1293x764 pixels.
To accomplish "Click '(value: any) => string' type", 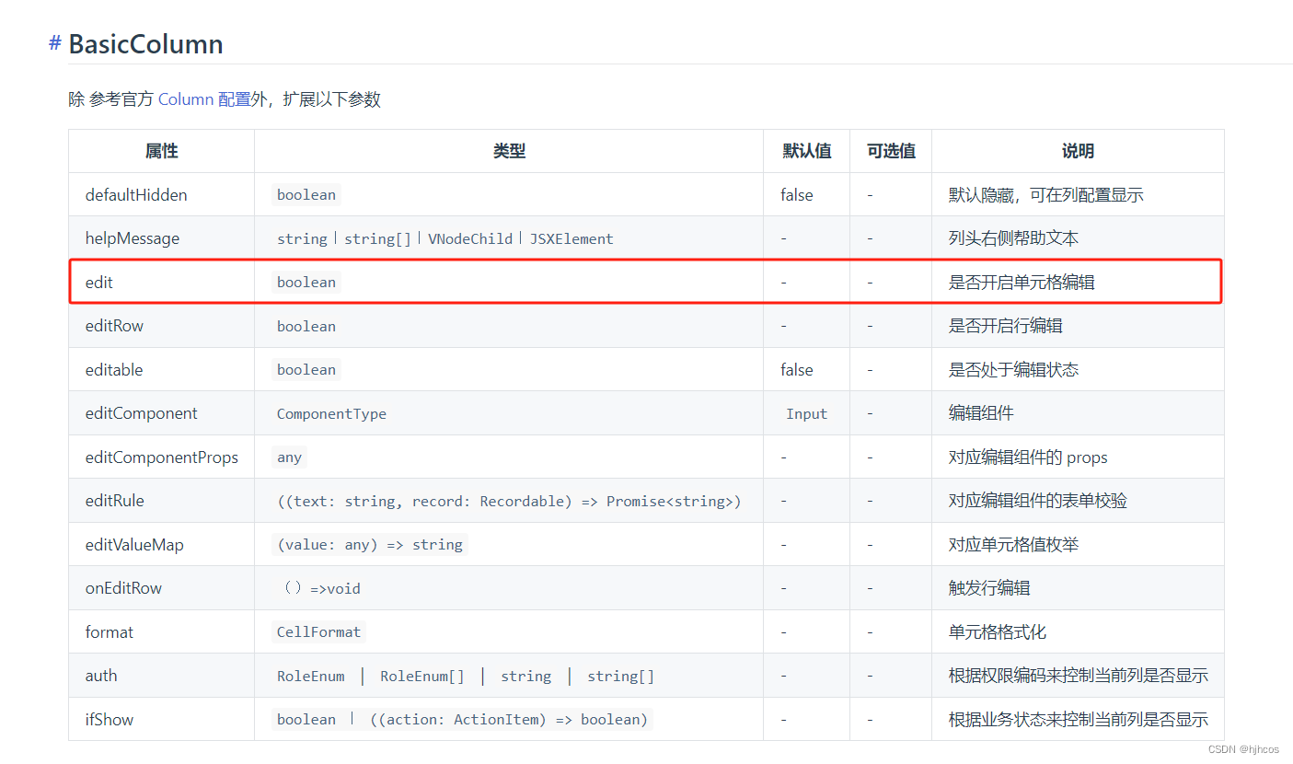I will (370, 545).
